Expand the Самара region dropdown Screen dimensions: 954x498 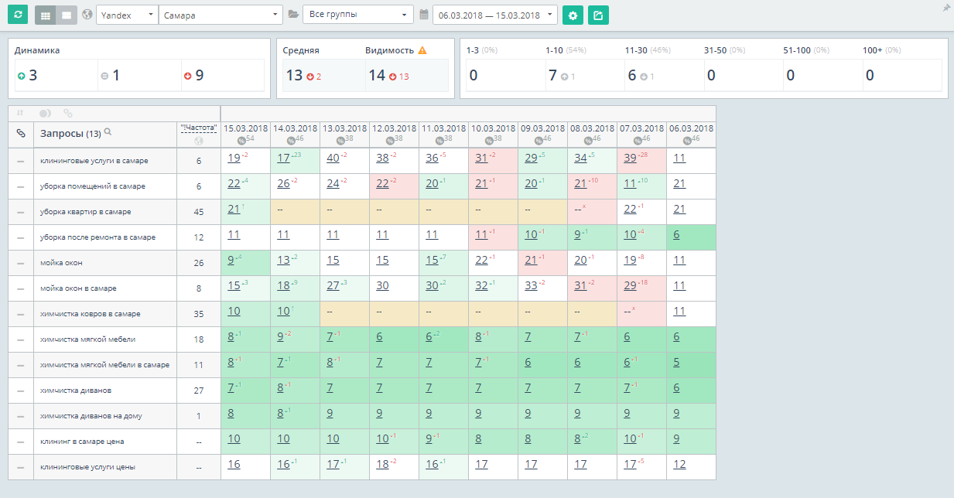tap(221, 15)
